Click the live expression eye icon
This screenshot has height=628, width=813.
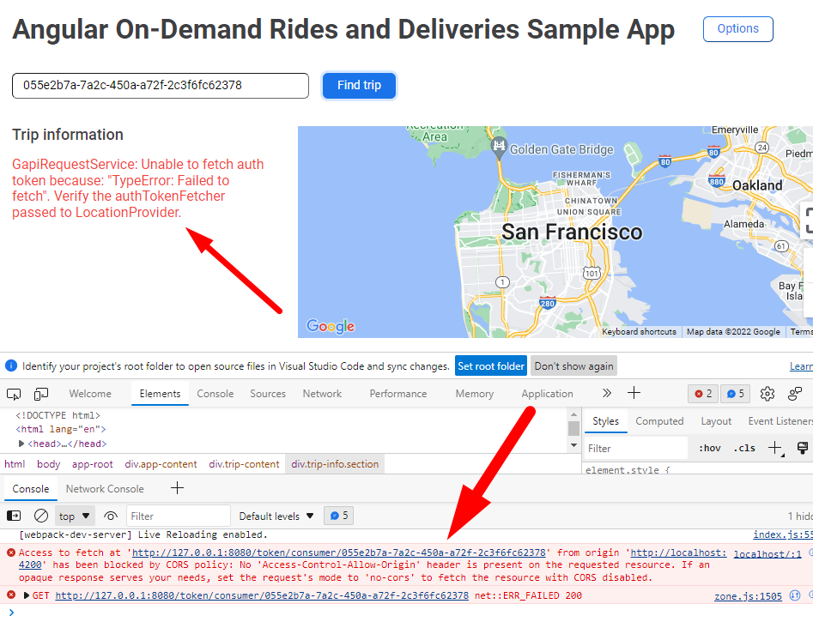111,516
